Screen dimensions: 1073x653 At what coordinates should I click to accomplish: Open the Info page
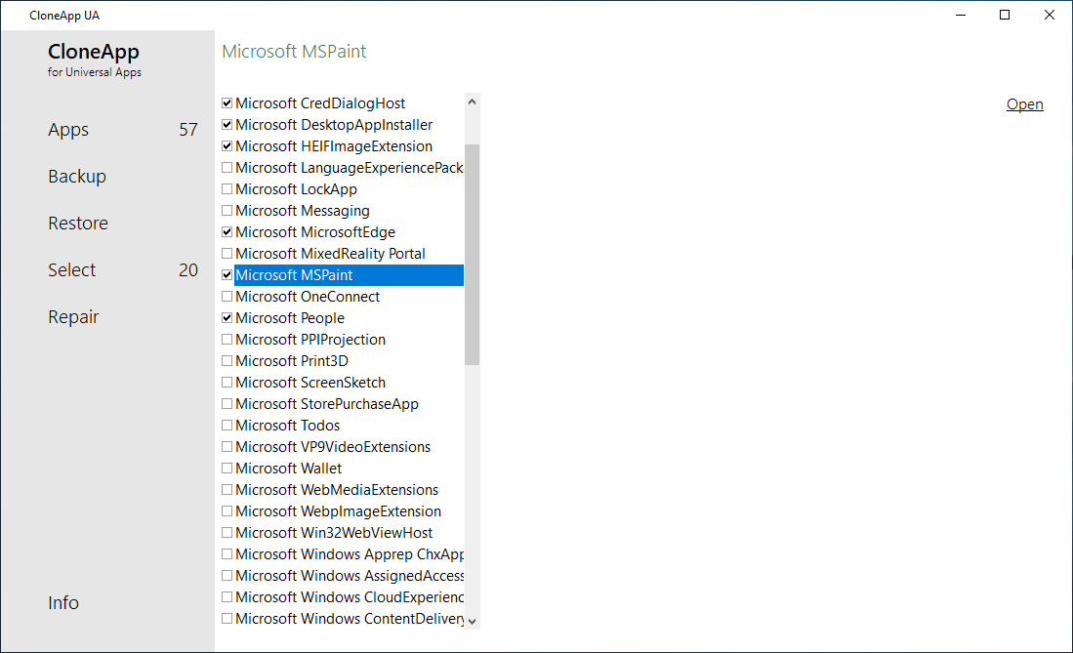(x=62, y=602)
